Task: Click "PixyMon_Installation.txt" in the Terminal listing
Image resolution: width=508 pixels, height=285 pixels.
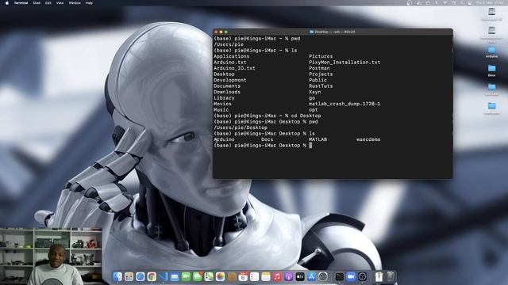Action: 344,63
